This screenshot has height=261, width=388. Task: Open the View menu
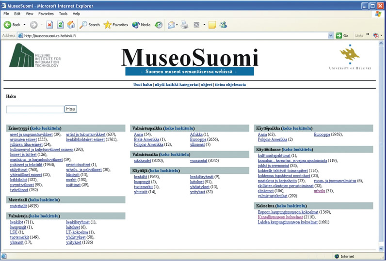click(x=30, y=14)
